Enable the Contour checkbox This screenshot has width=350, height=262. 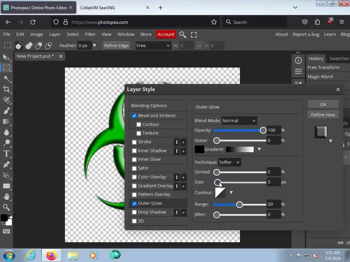[x=139, y=124]
